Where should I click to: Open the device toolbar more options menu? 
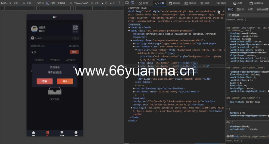click(x=119, y=3)
